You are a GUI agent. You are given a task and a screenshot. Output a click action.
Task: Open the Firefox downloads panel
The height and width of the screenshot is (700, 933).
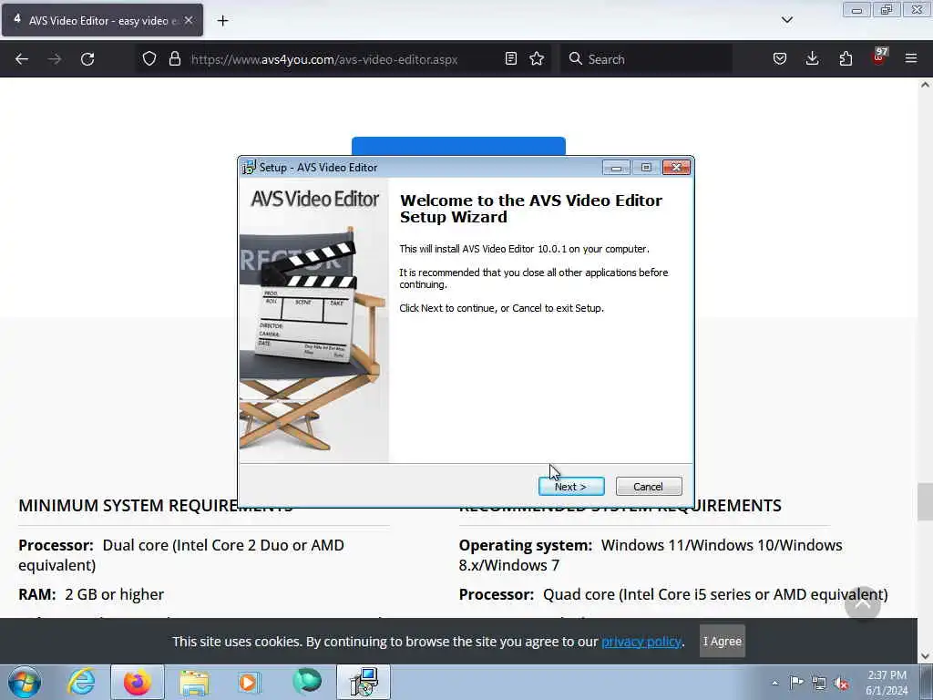[x=812, y=58]
